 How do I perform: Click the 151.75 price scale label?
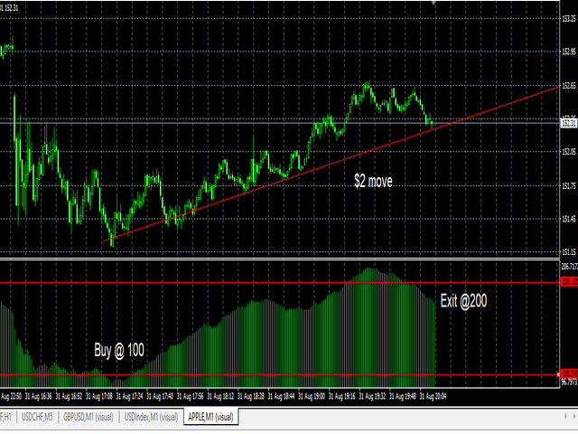pyautogui.click(x=569, y=185)
